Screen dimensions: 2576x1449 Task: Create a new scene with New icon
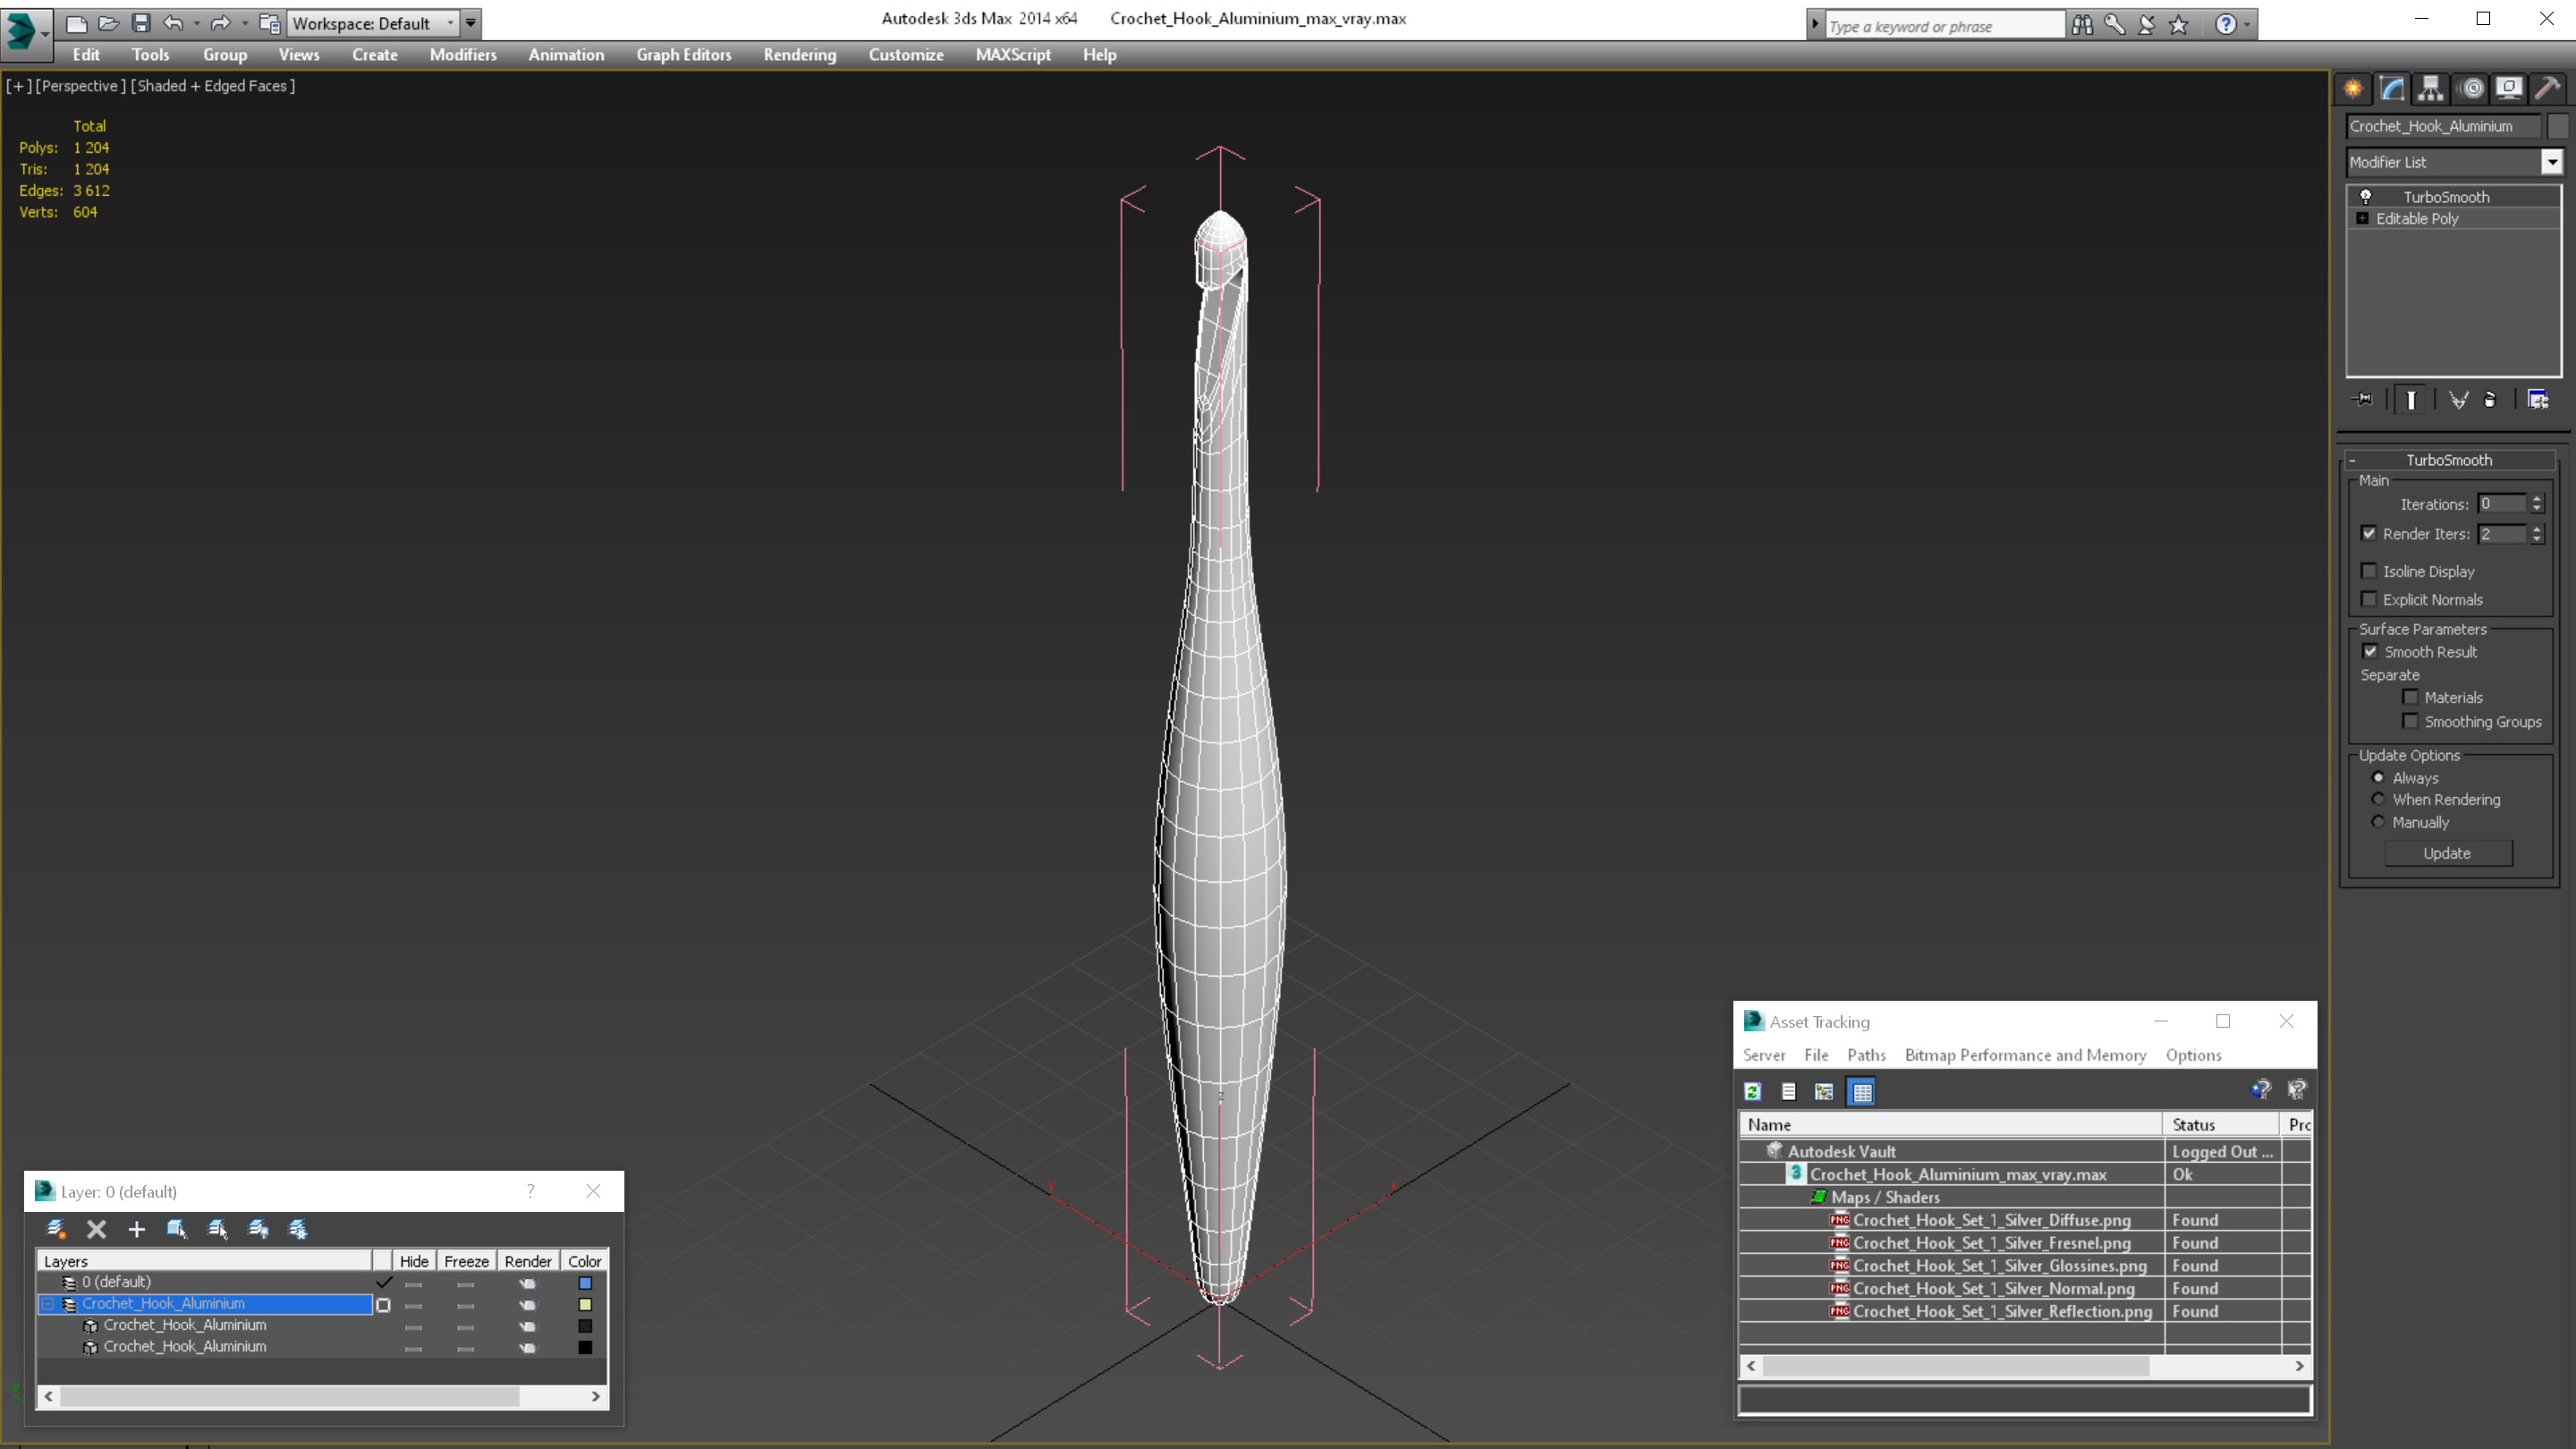pos(76,23)
